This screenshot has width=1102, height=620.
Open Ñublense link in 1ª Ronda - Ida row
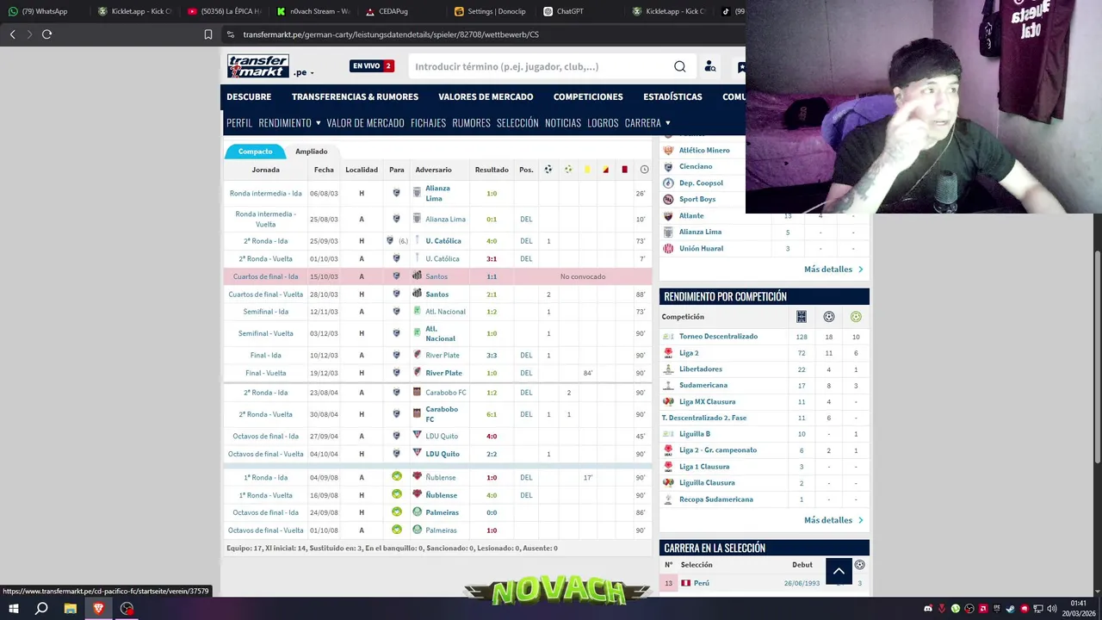coord(441,477)
